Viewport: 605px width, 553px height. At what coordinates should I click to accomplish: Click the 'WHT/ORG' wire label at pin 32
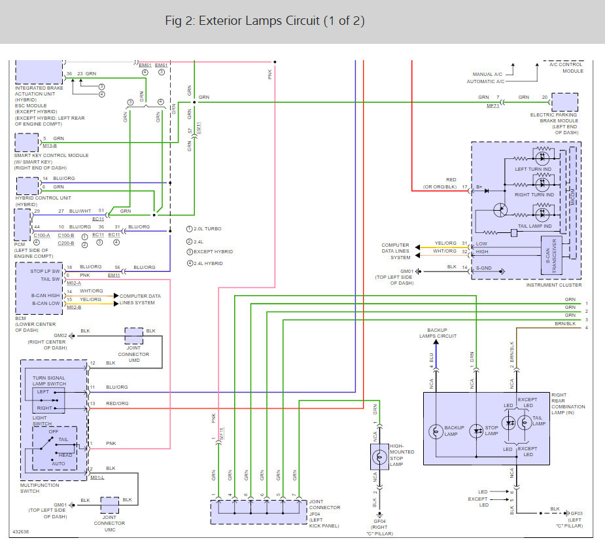point(445,251)
